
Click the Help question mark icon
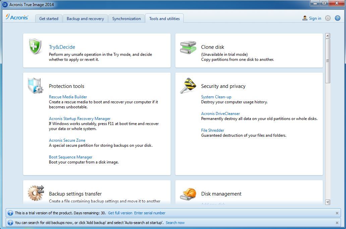pyautogui.click(x=338, y=18)
